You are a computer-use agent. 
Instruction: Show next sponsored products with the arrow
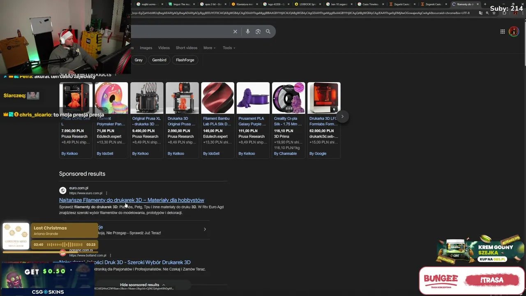click(x=342, y=116)
